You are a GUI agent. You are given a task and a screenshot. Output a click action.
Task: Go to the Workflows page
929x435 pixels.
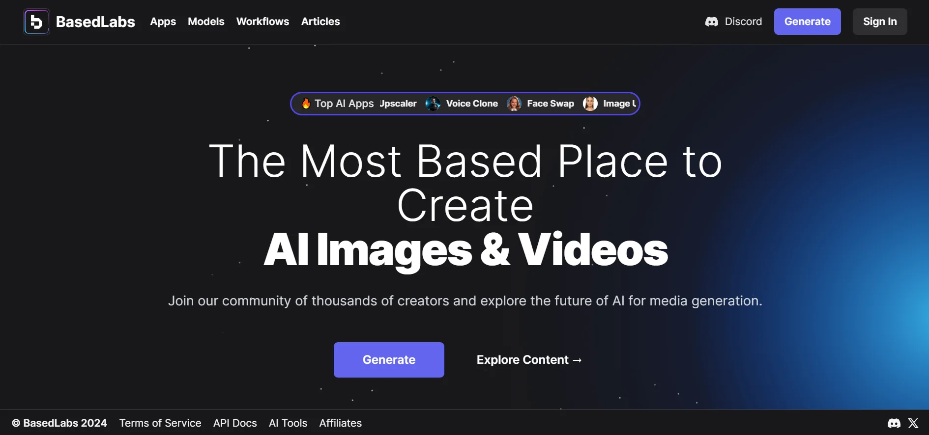point(262,22)
